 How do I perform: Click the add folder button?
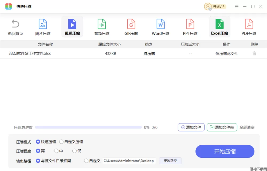(222, 127)
